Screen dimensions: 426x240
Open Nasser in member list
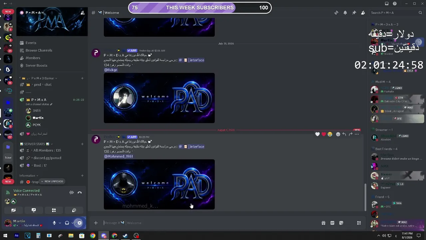(398, 176)
